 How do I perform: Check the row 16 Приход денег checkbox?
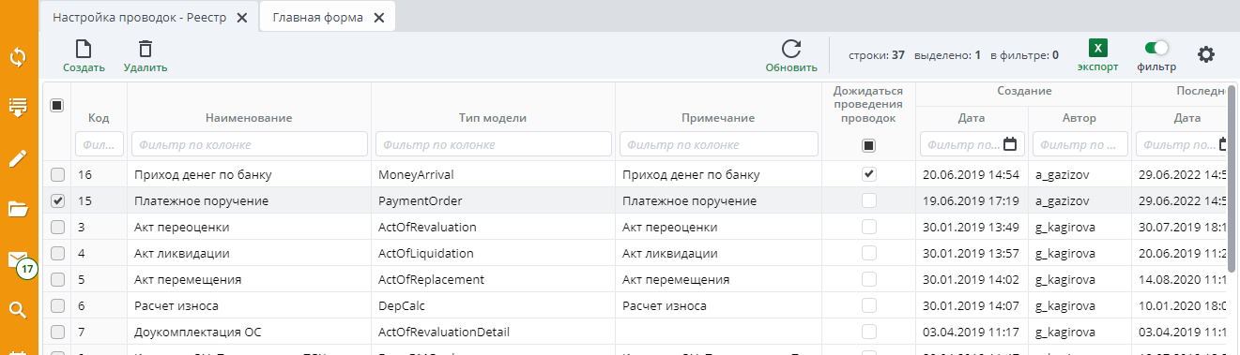57,174
